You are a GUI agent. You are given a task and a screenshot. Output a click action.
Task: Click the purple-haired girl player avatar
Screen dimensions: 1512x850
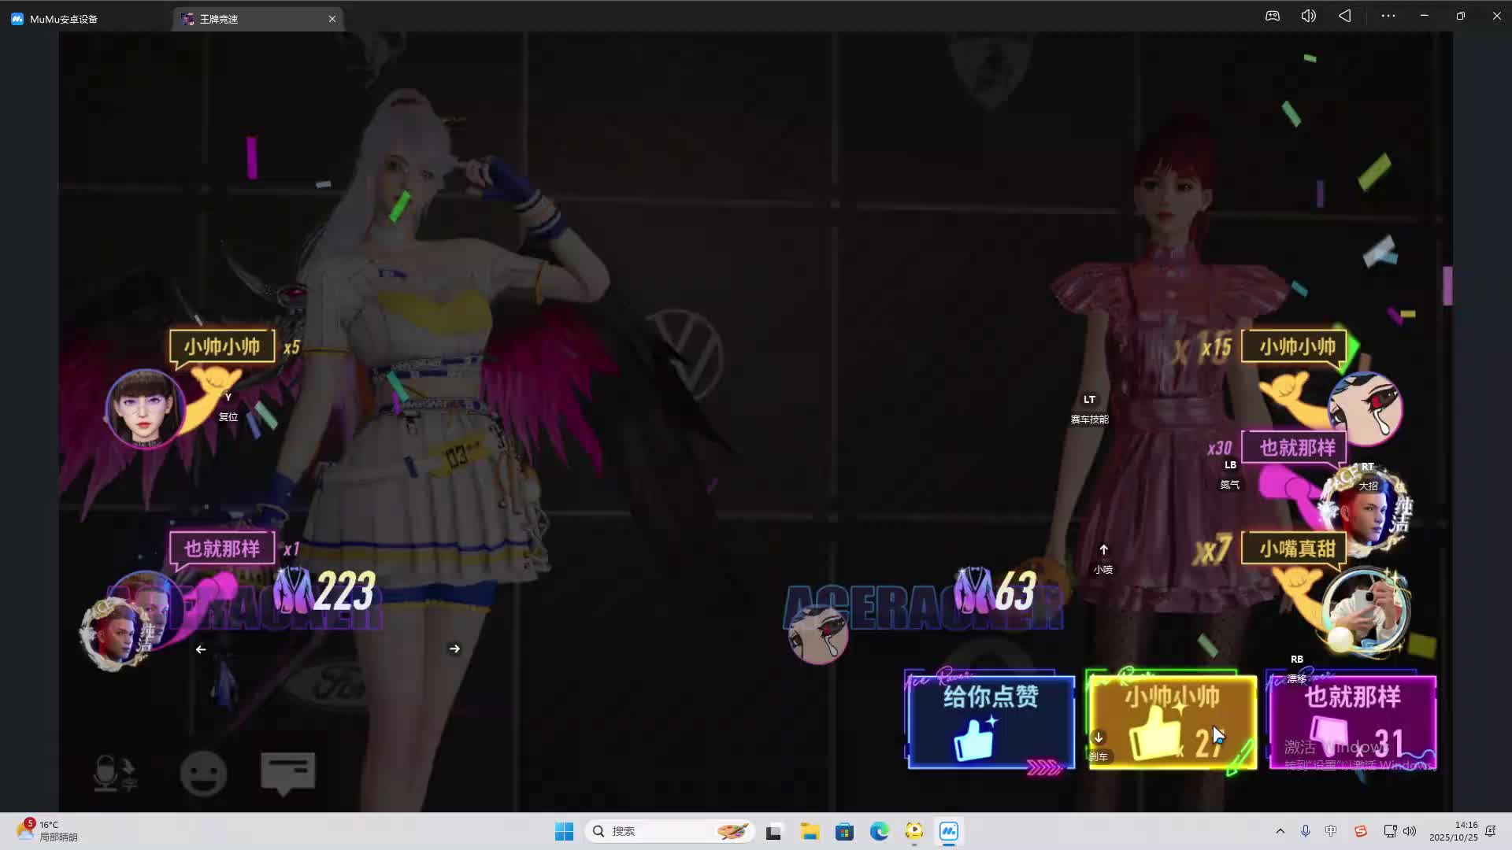(144, 409)
